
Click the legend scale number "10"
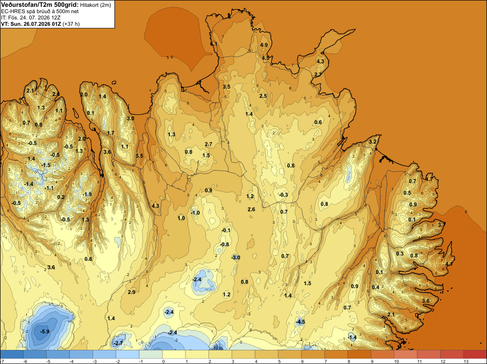coord(396,361)
